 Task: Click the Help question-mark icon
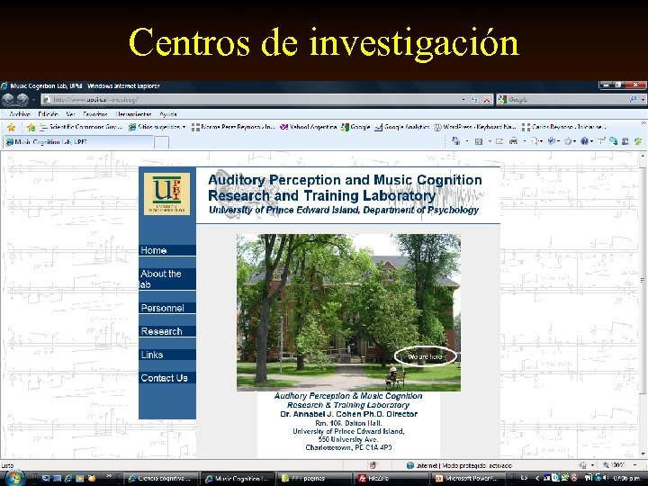click(x=584, y=141)
